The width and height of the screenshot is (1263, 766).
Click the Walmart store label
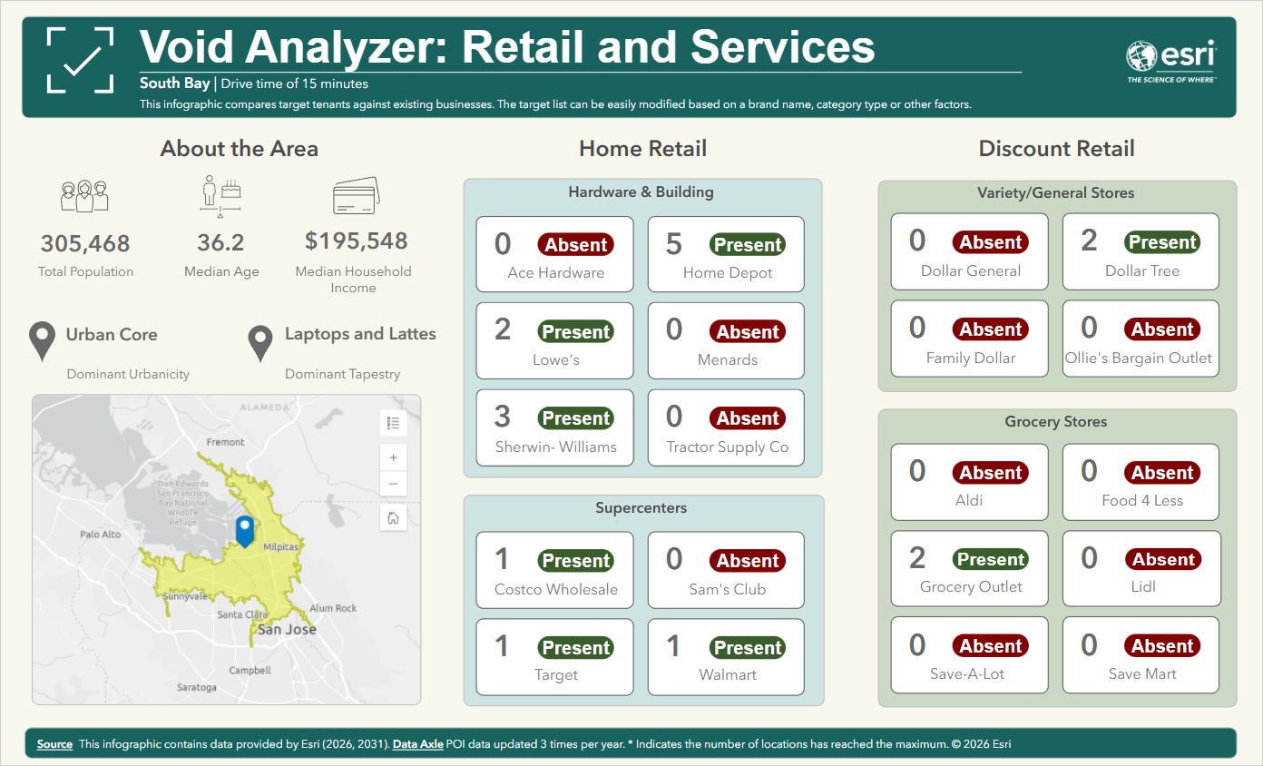tap(728, 675)
